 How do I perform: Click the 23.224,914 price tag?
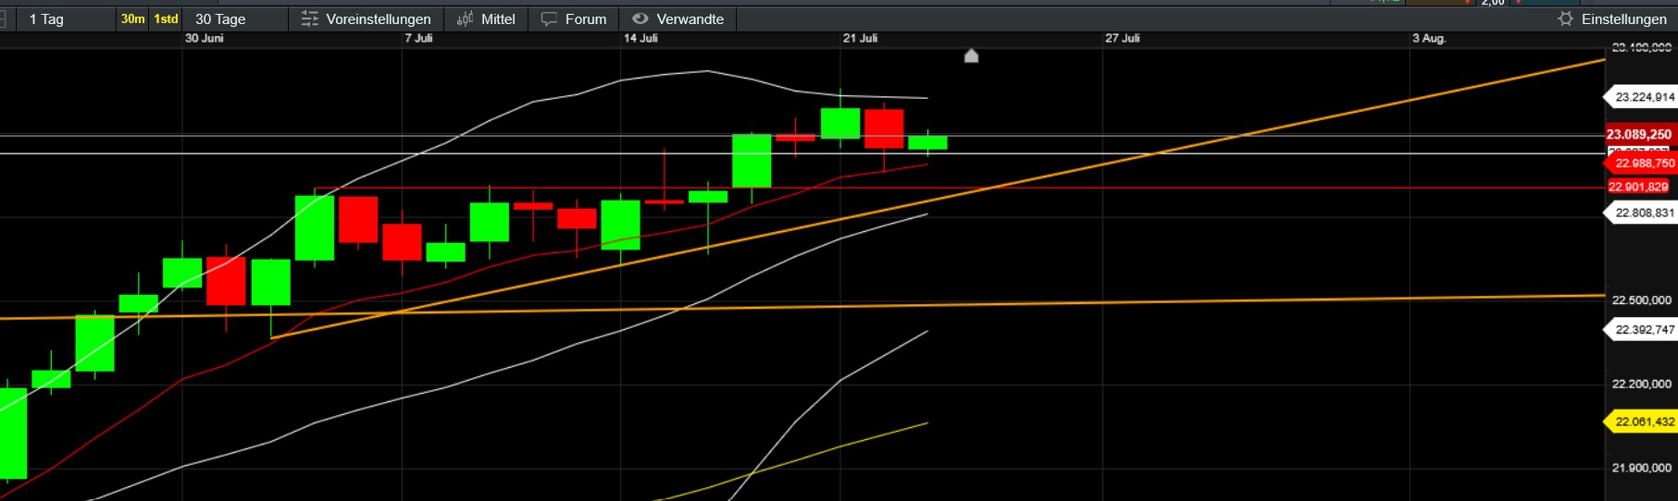click(1640, 97)
